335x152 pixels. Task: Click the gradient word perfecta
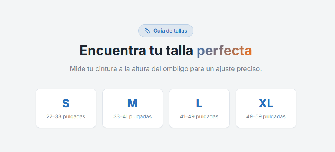(224, 51)
